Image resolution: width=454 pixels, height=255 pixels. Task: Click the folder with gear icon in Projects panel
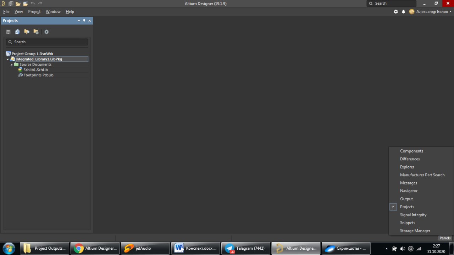(36, 32)
